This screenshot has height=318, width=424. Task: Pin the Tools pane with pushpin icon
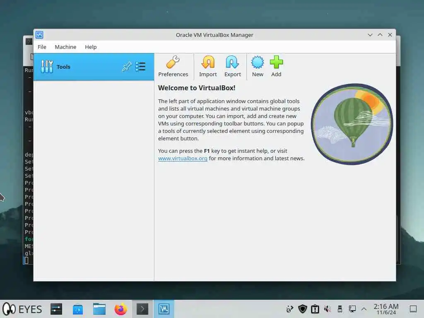point(127,67)
